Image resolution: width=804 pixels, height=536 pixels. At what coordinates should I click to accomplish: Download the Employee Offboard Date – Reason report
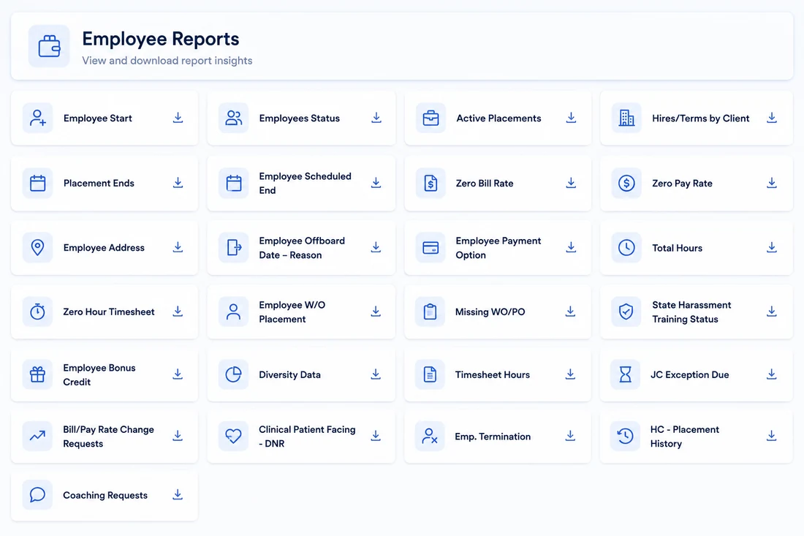[x=376, y=247]
